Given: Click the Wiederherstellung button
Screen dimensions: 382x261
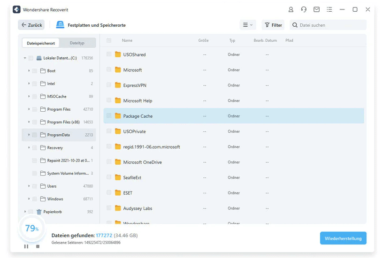Looking at the screenshot, I should coord(343,238).
